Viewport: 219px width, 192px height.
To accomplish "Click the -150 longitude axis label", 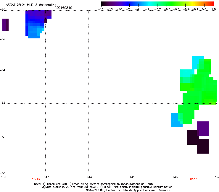I will click(3, 177).
